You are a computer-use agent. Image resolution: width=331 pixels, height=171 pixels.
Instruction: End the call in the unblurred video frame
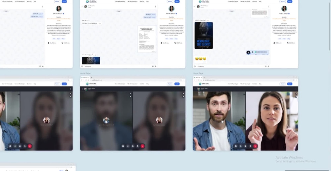pos(255,146)
